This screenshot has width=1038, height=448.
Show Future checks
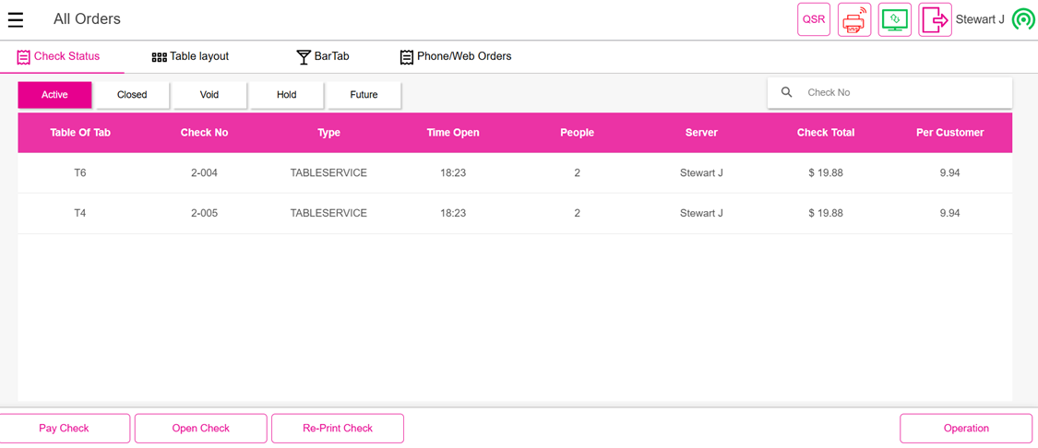(x=364, y=95)
